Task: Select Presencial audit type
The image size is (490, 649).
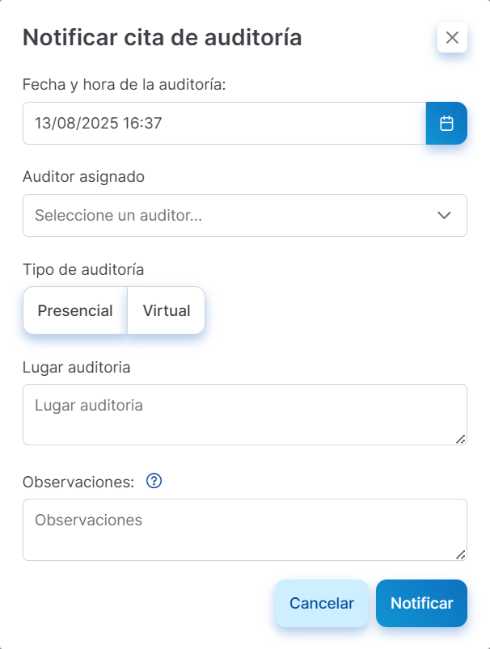Action: point(75,310)
